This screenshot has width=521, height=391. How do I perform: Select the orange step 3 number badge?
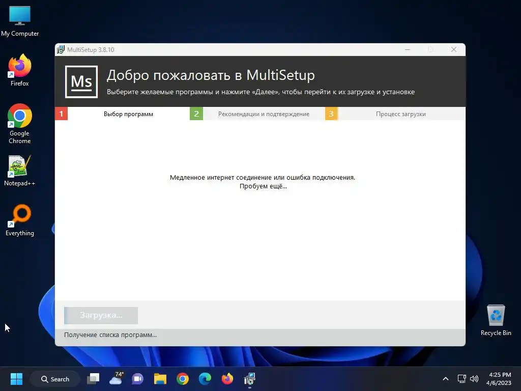click(x=331, y=114)
